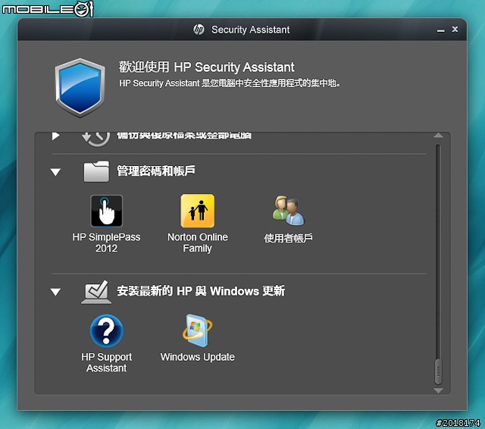Collapse the 安裝最新的 HP 與 Windows 更新 section arrow
This screenshot has width=485, height=429.
(55, 292)
